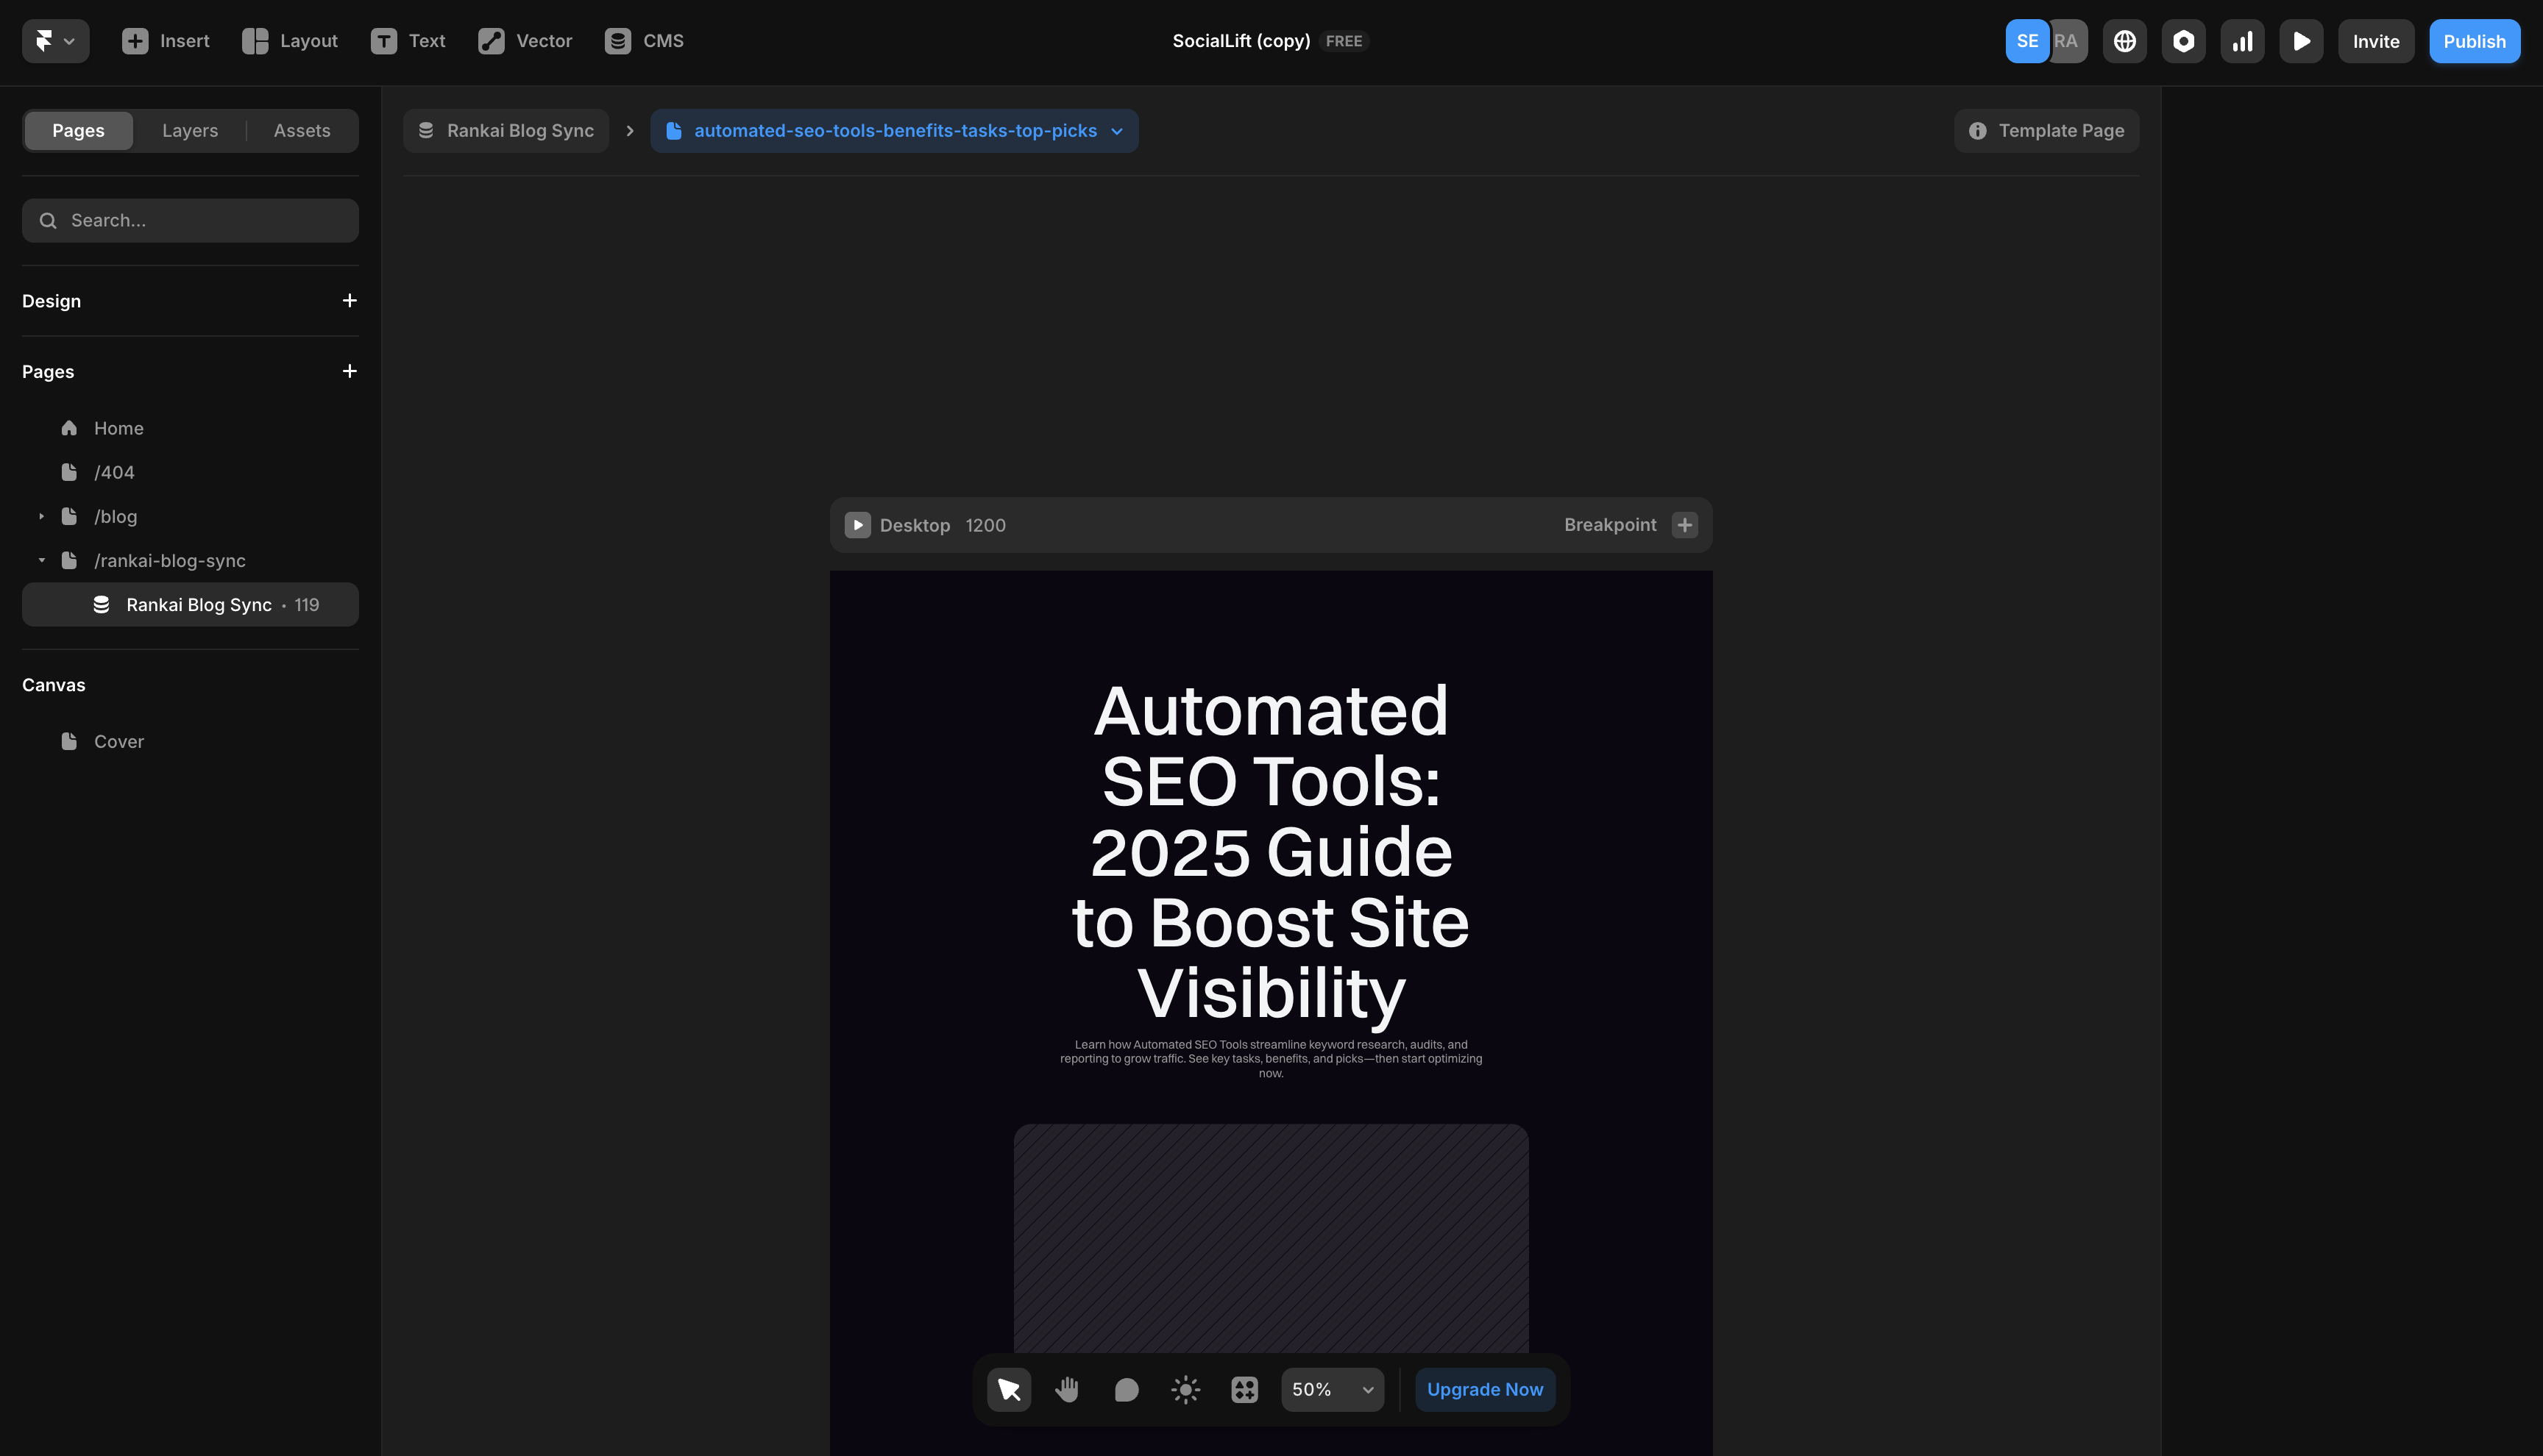Switch to the Assets tab
Viewport: 2543px width, 1456px height.
pyautogui.click(x=301, y=130)
